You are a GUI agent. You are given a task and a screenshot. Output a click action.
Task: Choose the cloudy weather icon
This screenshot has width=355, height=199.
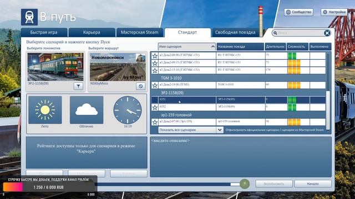[87, 110]
